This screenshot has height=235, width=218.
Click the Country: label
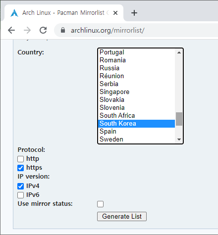[x=31, y=52]
